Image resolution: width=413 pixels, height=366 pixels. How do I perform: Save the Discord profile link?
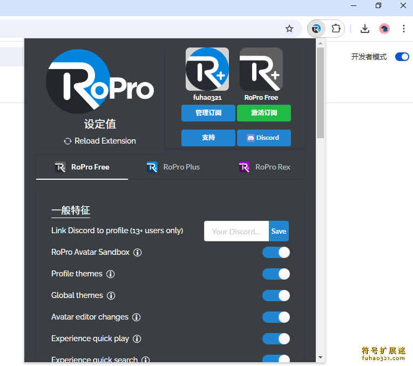click(279, 231)
